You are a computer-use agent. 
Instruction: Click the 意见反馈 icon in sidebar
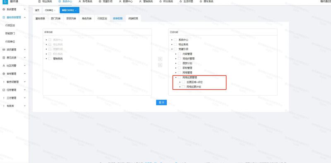[x=4, y=58]
